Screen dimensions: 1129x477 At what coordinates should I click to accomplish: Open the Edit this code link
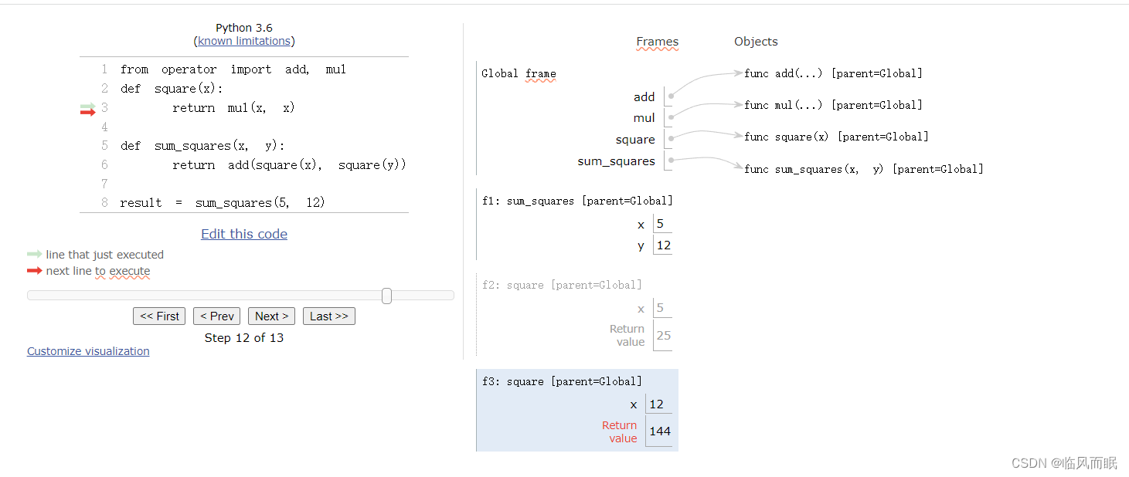pyautogui.click(x=244, y=234)
